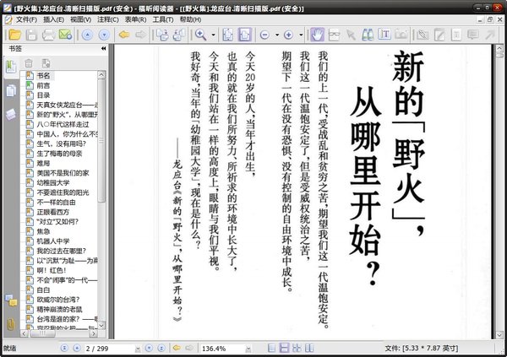Viewport: 507px width, 357px height.
Task: Zoom in with the plus circle button
Action: [288, 35]
